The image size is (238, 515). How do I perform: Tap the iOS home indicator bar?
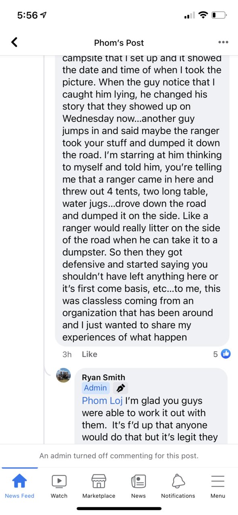(x=119, y=509)
